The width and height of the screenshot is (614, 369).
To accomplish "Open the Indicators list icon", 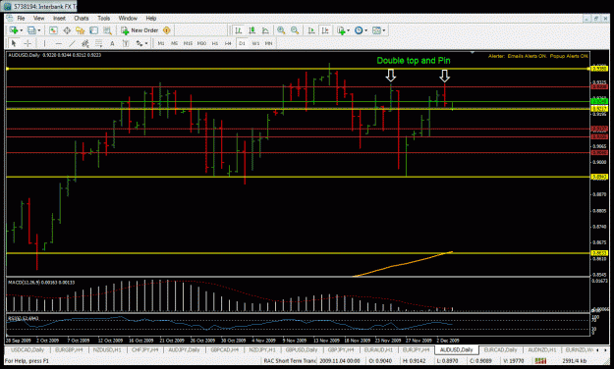I will pos(341,30).
